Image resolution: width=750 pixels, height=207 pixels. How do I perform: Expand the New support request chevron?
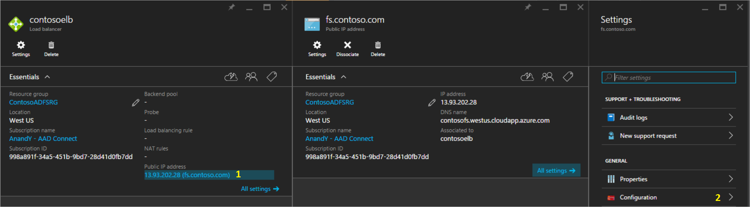pos(731,135)
